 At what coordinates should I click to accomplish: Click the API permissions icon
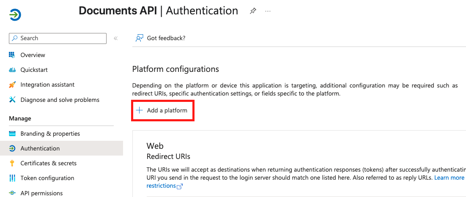click(x=12, y=193)
